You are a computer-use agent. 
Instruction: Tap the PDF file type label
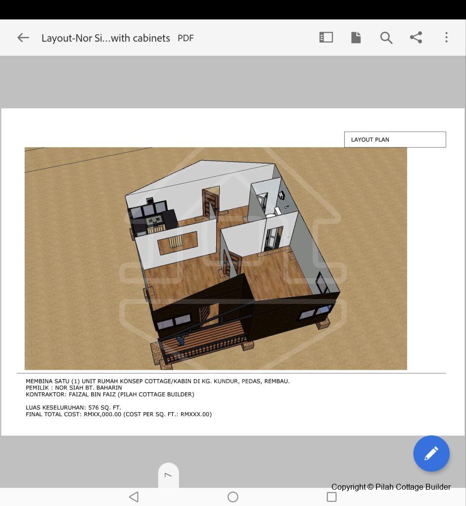(x=186, y=38)
